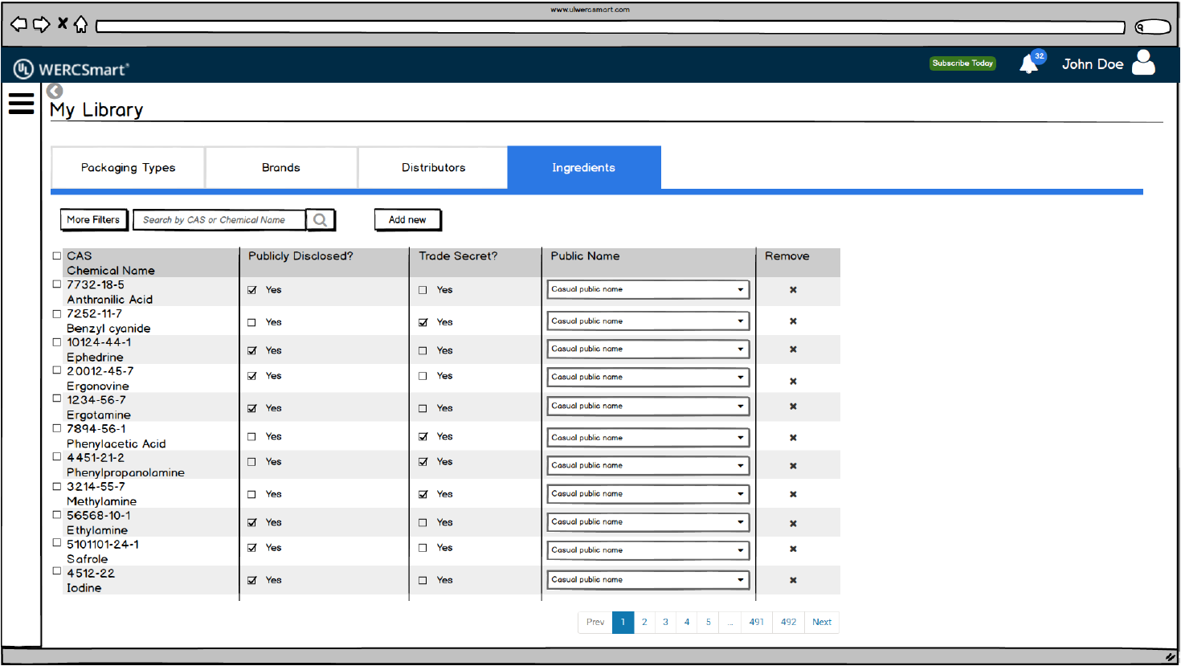The image size is (1181, 666).
Task: Switch to the Distributors tab
Action: (433, 168)
